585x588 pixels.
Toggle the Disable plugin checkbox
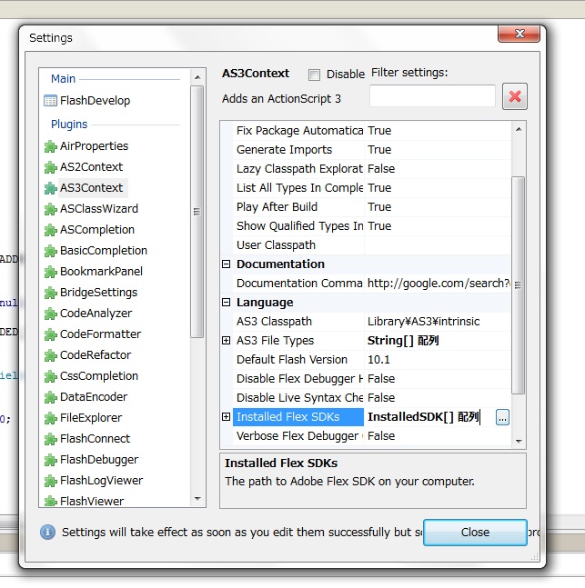click(x=314, y=75)
